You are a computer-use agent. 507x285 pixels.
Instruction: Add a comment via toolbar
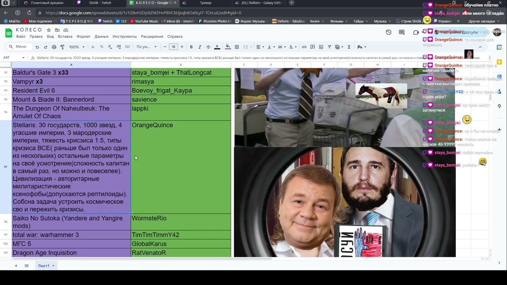tap(313, 47)
